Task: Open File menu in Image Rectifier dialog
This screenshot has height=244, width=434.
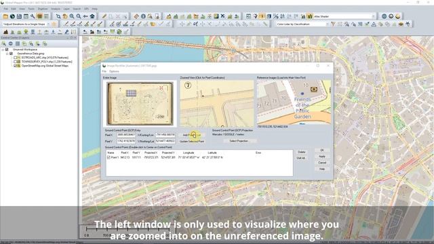Action: 104,71
